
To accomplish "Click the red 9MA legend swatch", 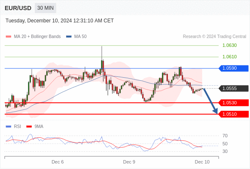I will click(x=29, y=127).
